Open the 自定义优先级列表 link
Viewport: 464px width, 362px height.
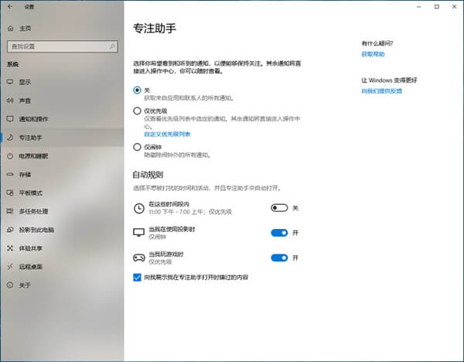tap(166, 135)
